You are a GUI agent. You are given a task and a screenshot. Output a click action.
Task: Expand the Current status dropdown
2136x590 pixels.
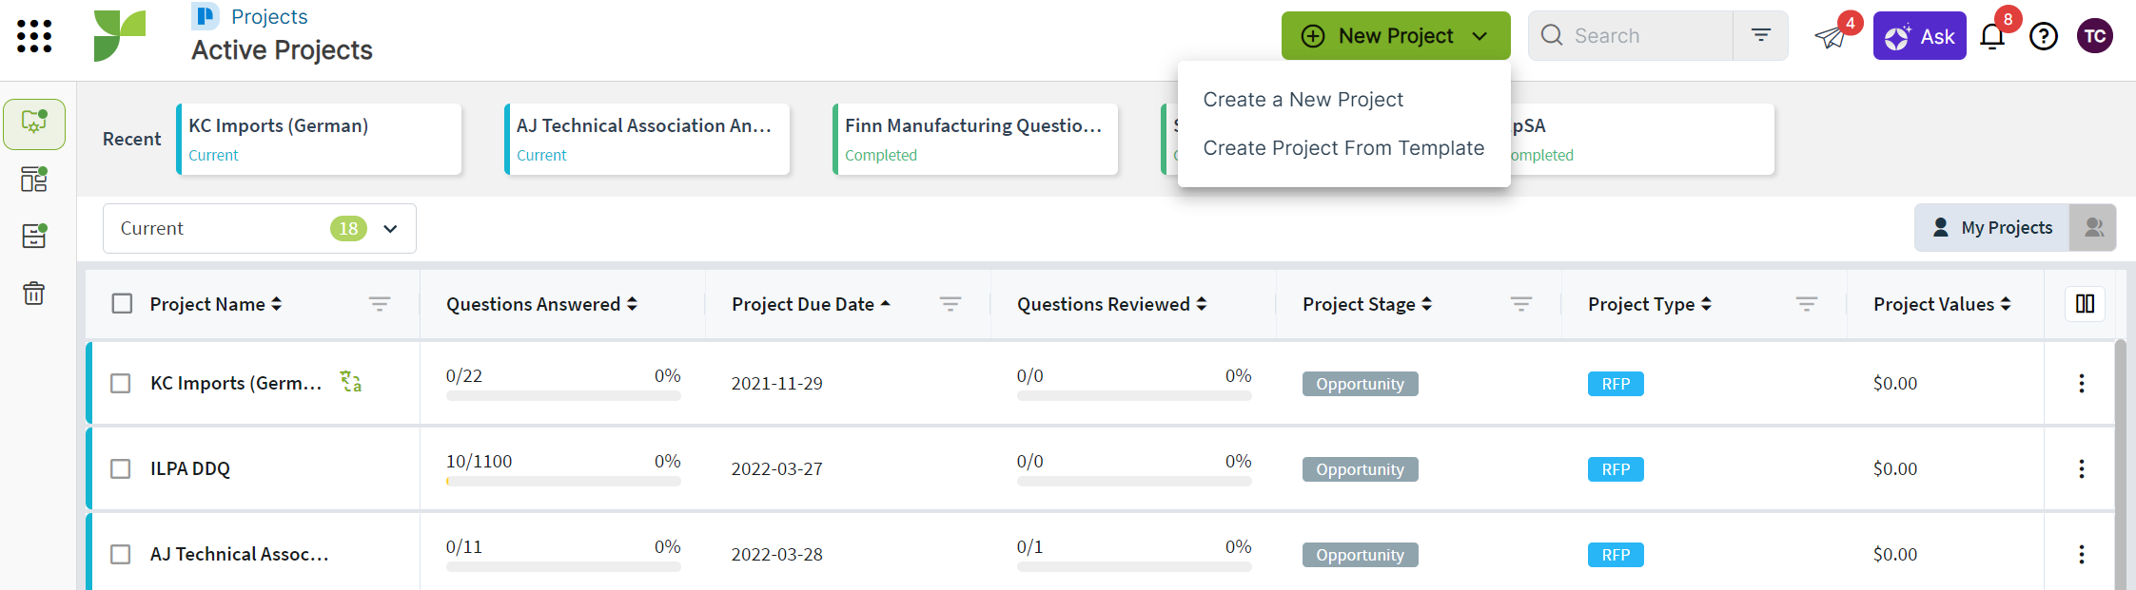(259, 228)
